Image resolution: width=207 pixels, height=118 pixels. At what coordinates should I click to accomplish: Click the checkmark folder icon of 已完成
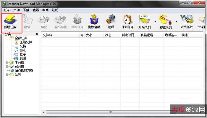pyautogui.click(x=12, y=67)
